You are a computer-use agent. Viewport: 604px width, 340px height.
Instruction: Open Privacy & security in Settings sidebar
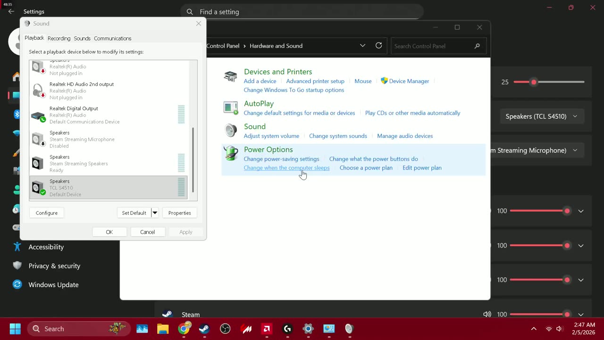[54, 266]
